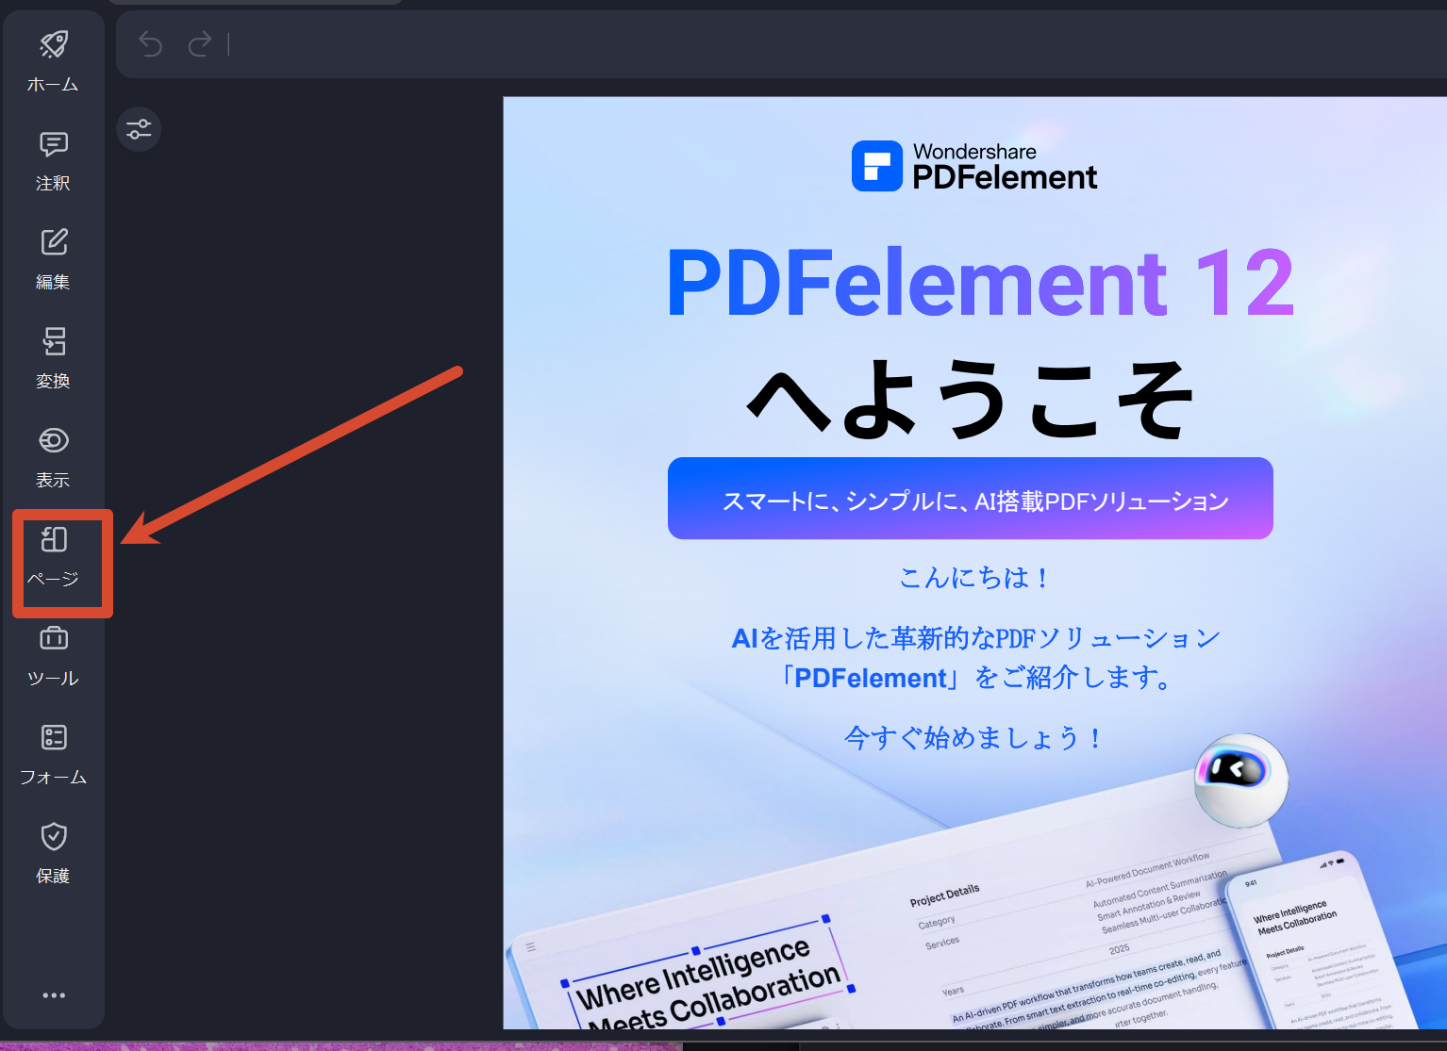Click the AI robot mascot image
This screenshot has width=1447, height=1051.
point(1240,780)
